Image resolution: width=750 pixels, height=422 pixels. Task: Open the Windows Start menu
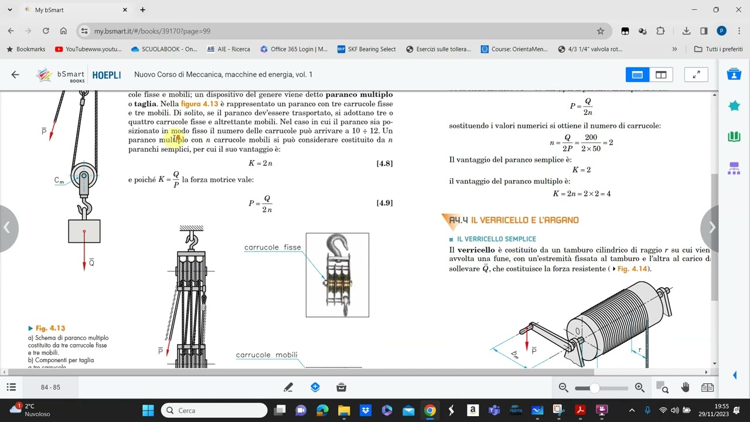(148, 410)
